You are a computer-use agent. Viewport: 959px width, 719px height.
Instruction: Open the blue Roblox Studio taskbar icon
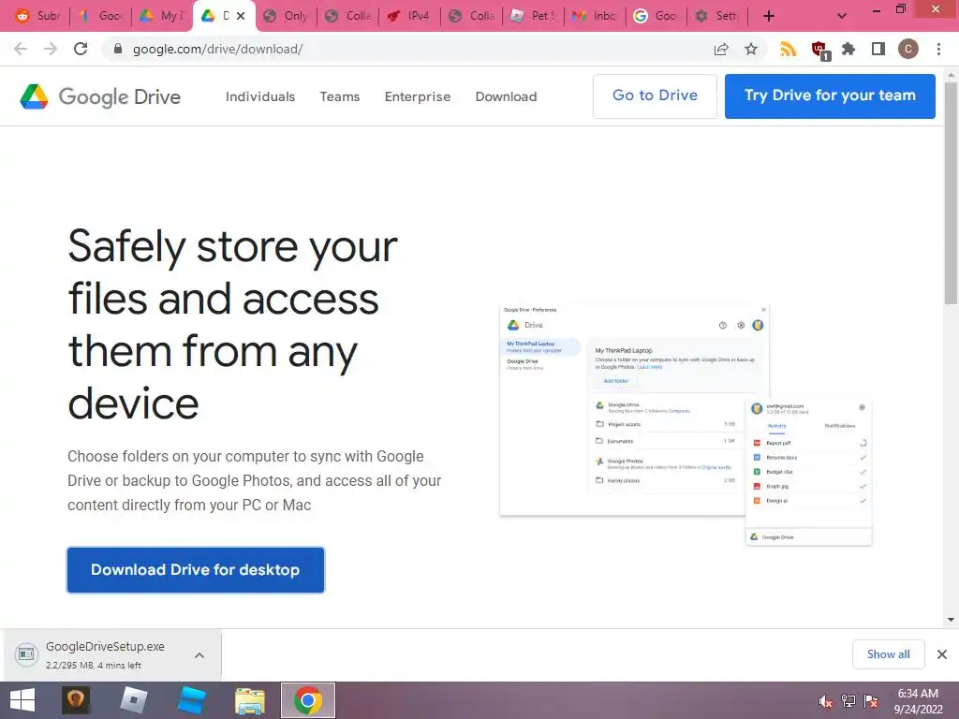coord(191,700)
